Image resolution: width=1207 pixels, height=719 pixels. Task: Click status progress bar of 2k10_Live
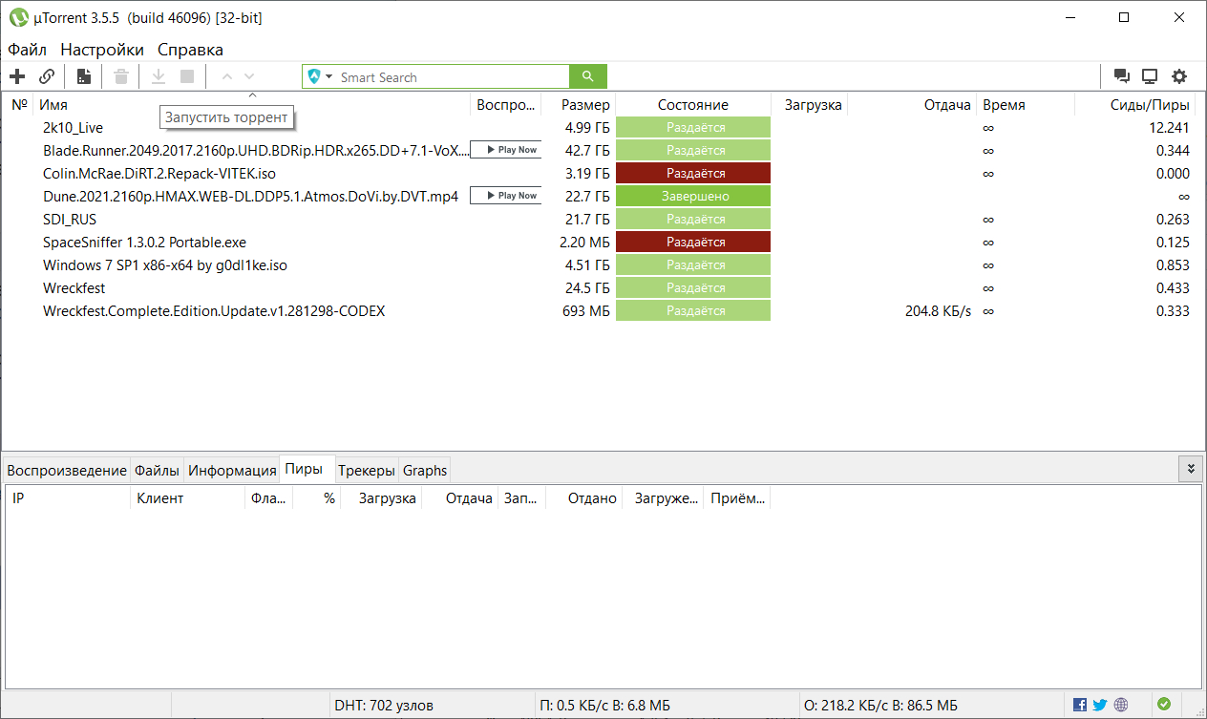tap(693, 127)
